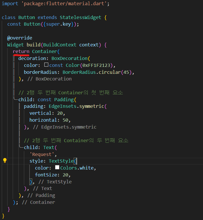Screen dimensions: 203x220
Task: Open the white Colors.white swatch
Action: pyautogui.click(x=57, y=167)
